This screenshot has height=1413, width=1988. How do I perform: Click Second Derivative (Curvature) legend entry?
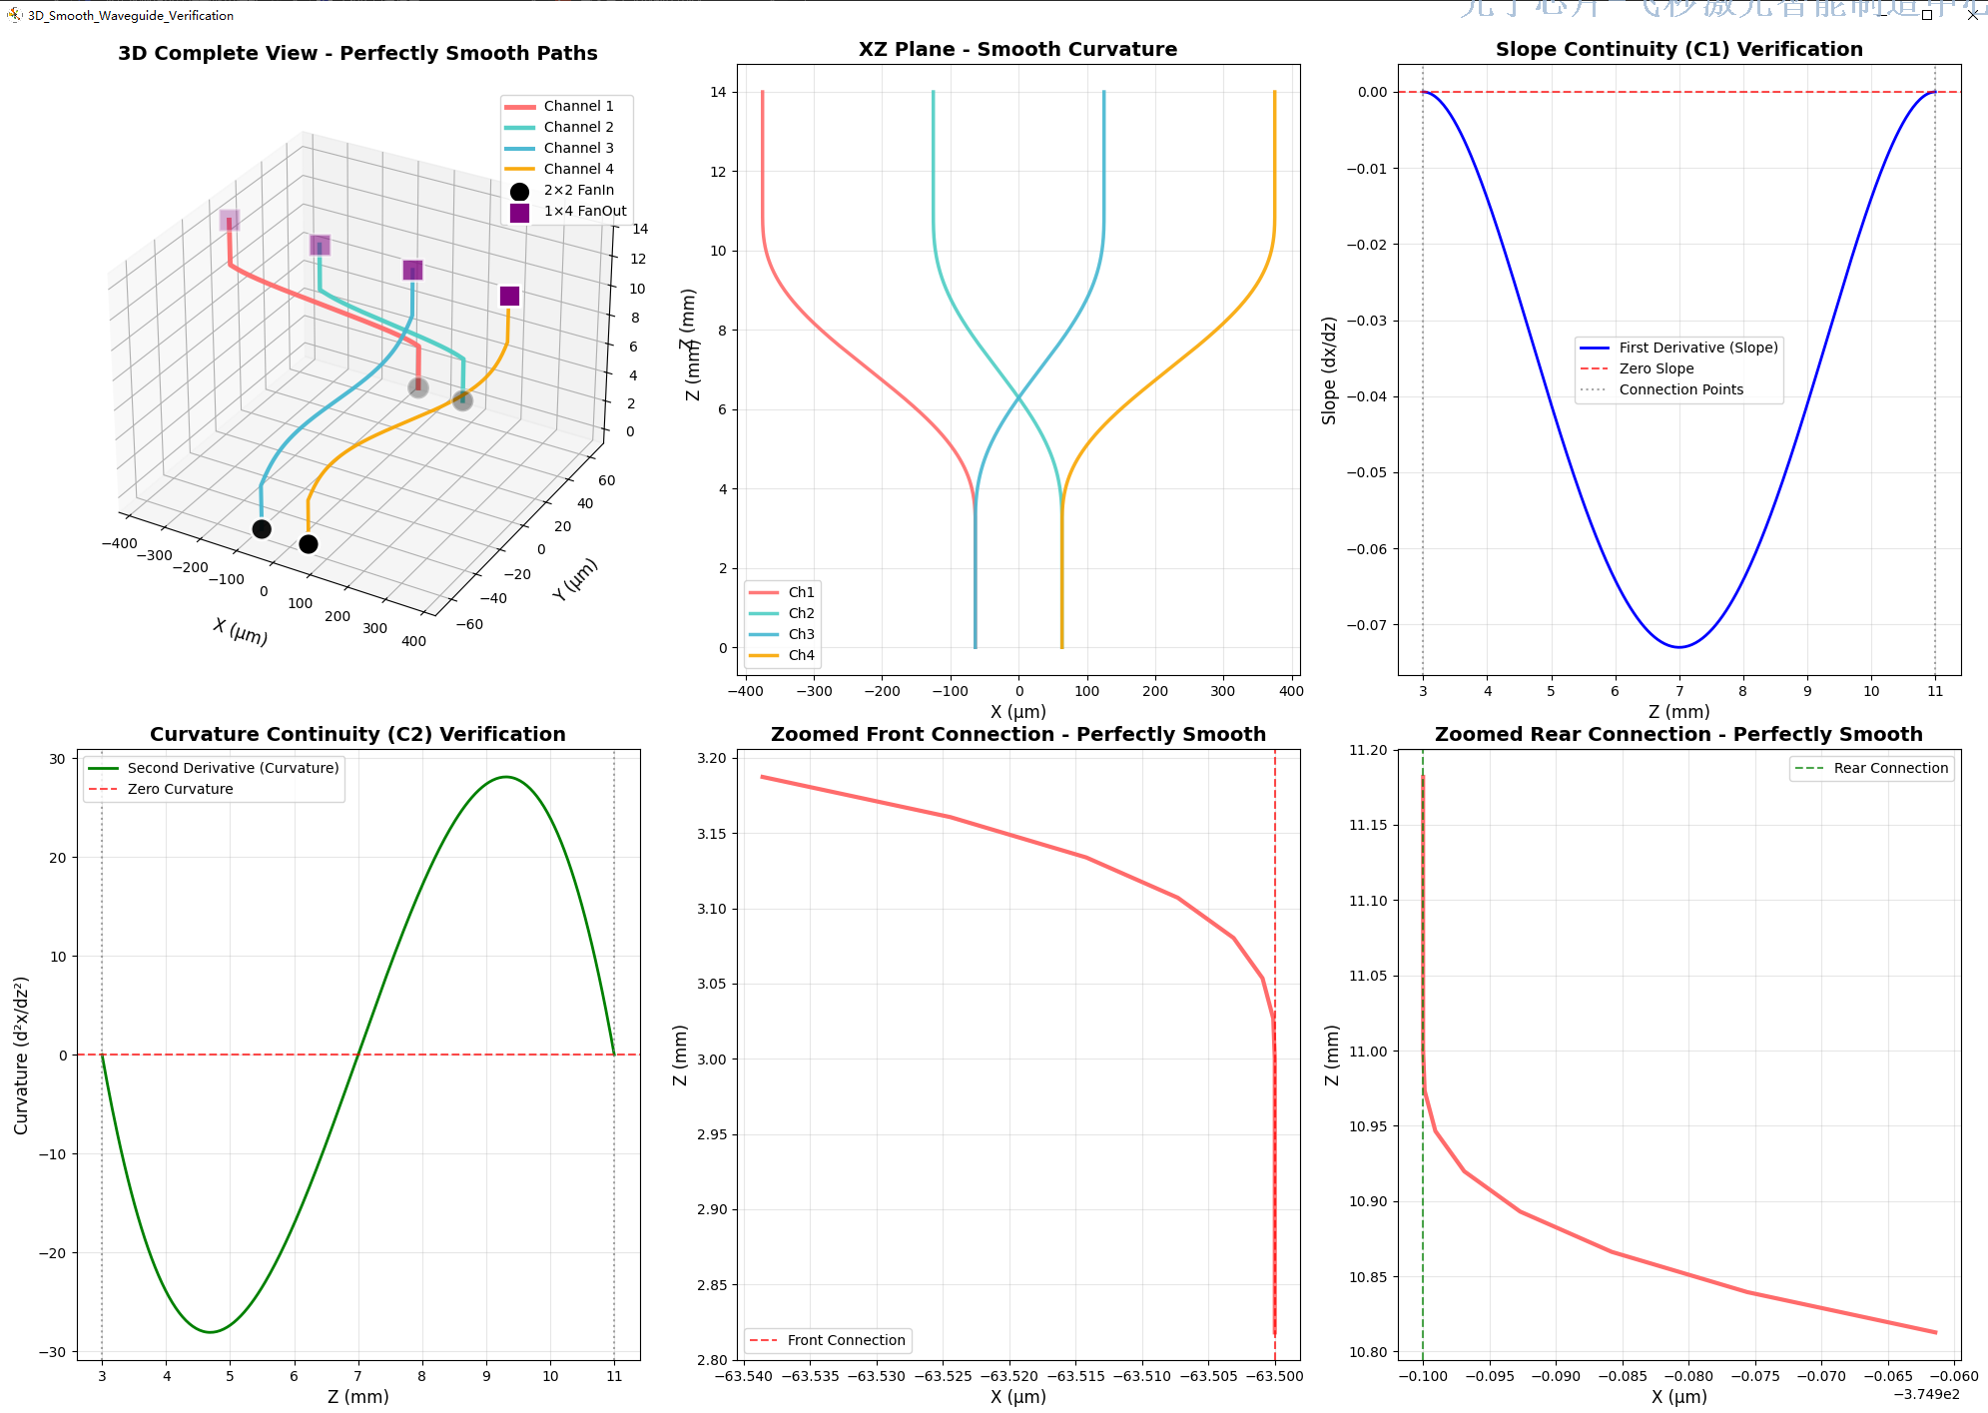pos(233,768)
